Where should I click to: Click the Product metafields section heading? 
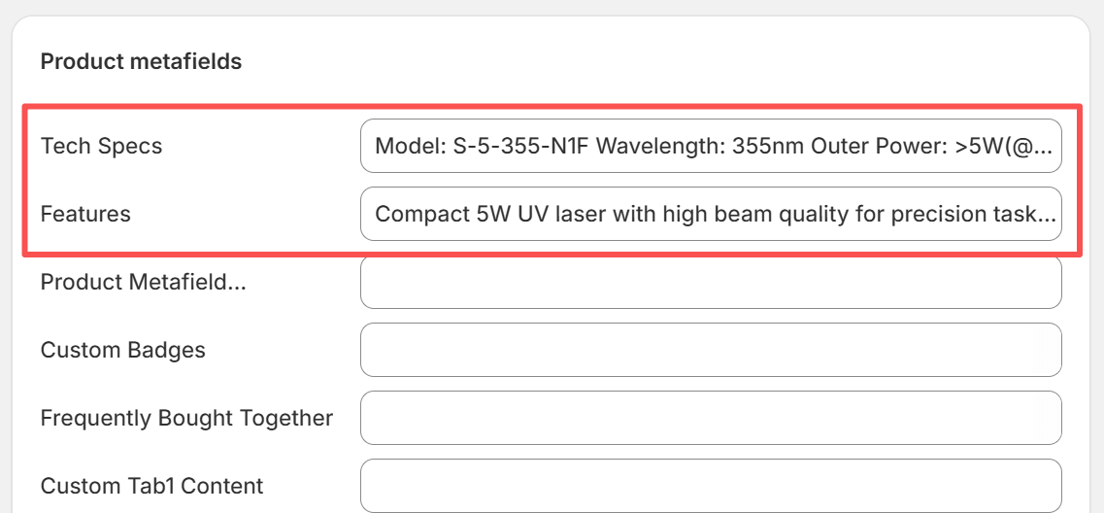141,62
